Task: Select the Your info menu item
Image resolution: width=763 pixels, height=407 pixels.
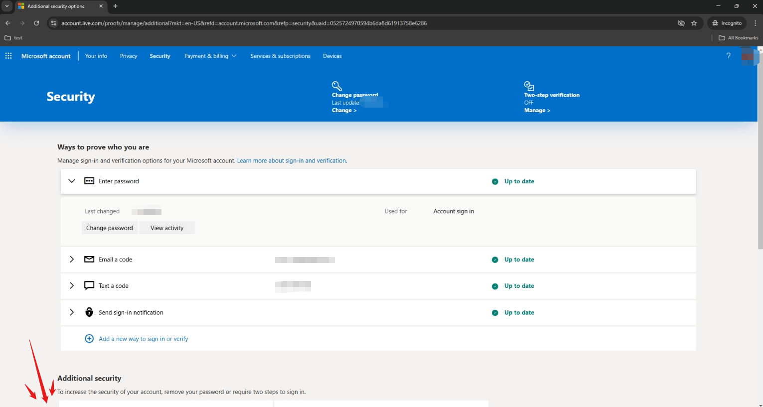Action: click(x=96, y=56)
